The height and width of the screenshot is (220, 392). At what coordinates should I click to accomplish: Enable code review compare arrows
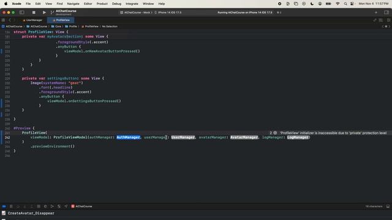point(375,20)
